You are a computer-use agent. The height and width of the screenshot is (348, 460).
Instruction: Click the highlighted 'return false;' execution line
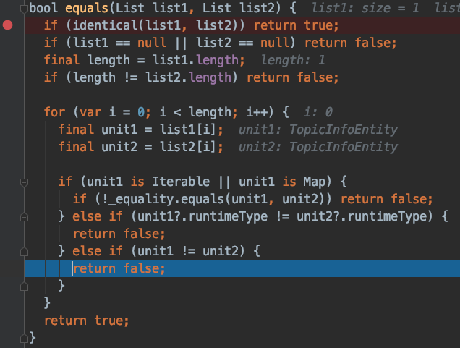click(x=119, y=268)
